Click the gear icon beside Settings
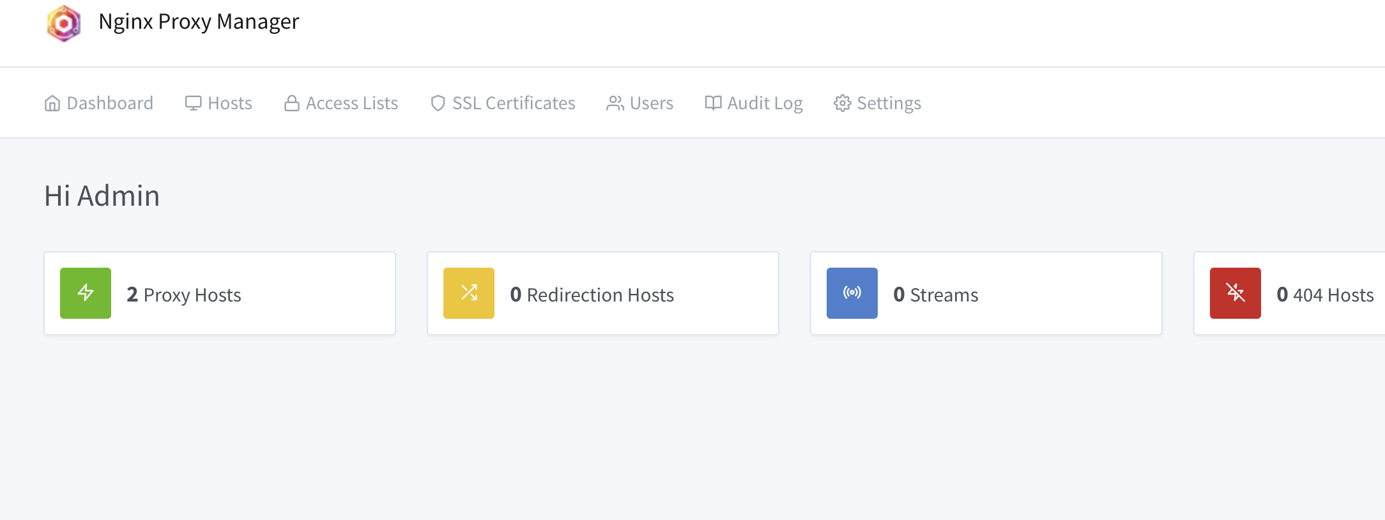The width and height of the screenshot is (1385, 520). click(x=843, y=103)
